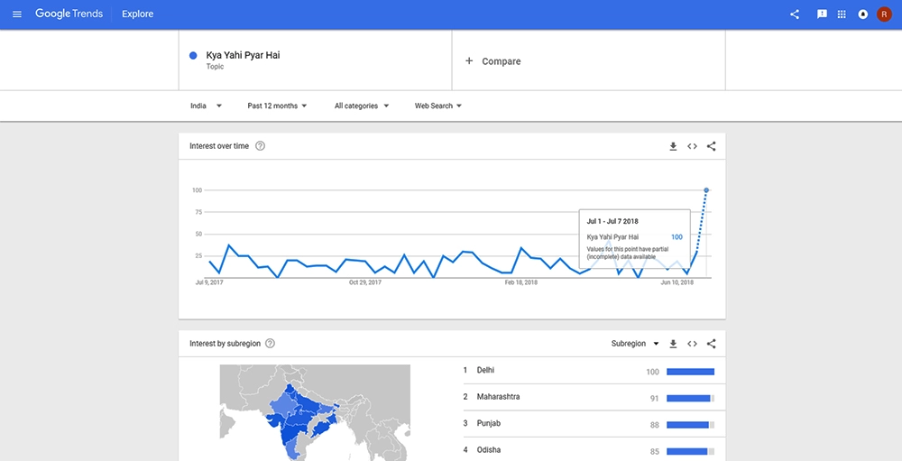The height and width of the screenshot is (461, 902).
Task: Edit the Kya Yahi Pyar Hai term
Action: coord(243,56)
